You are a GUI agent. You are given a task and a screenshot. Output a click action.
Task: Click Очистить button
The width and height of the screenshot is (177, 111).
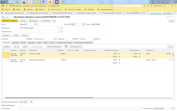25,35
